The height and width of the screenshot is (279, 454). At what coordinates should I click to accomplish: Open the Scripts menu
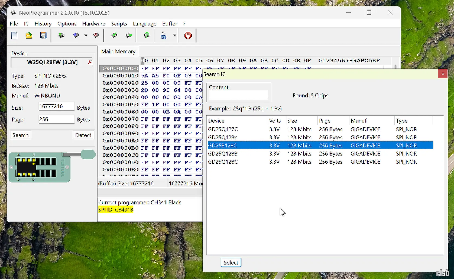click(x=119, y=24)
